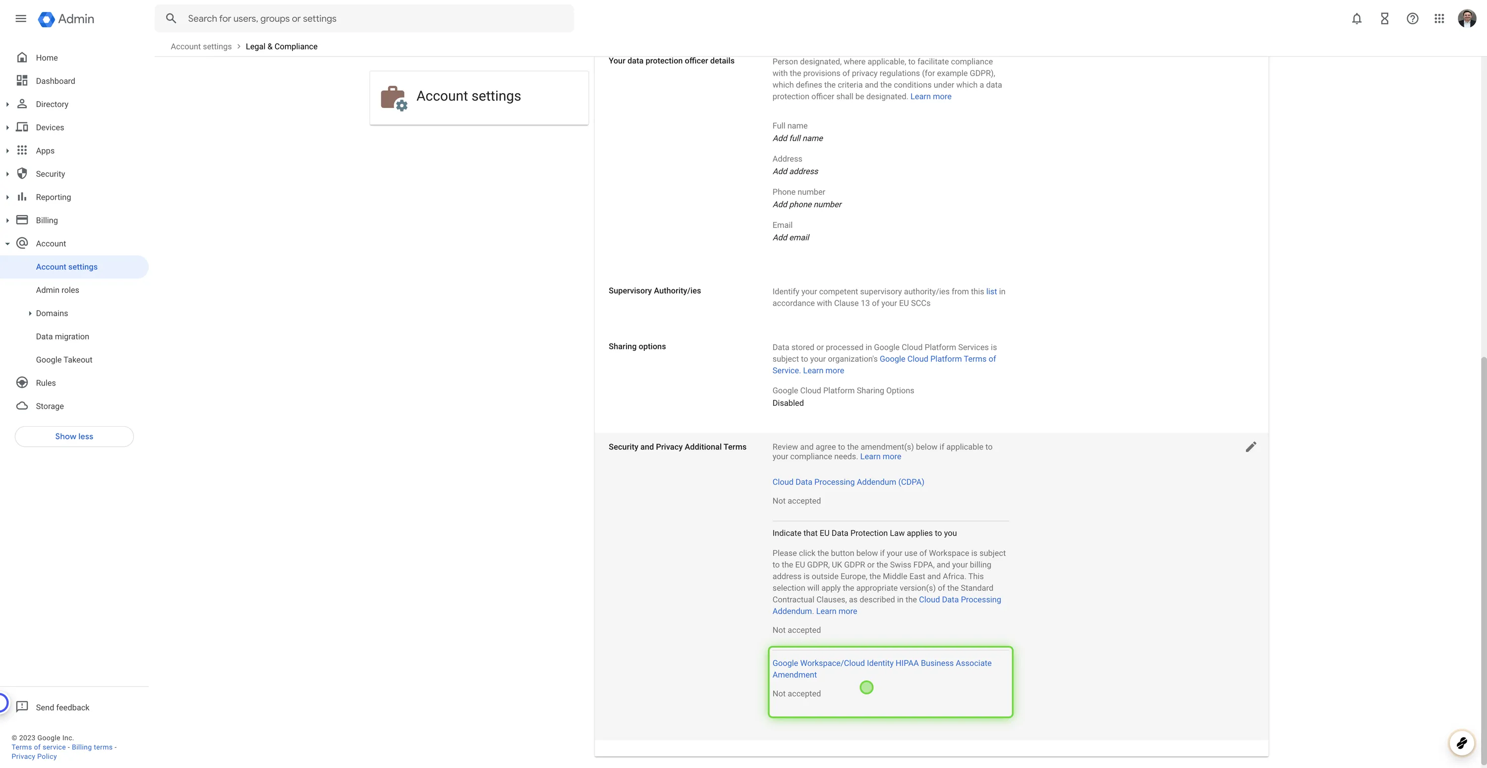This screenshot has height=768, width=1487.
Task: Open the help question mark icon
Action: (x=1412, y=18)
